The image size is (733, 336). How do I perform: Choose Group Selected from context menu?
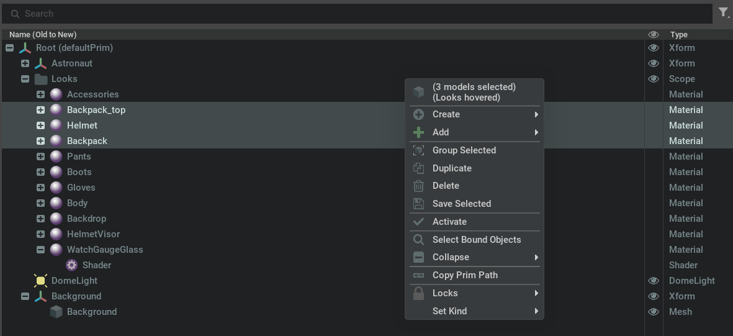tap(464, 150)
